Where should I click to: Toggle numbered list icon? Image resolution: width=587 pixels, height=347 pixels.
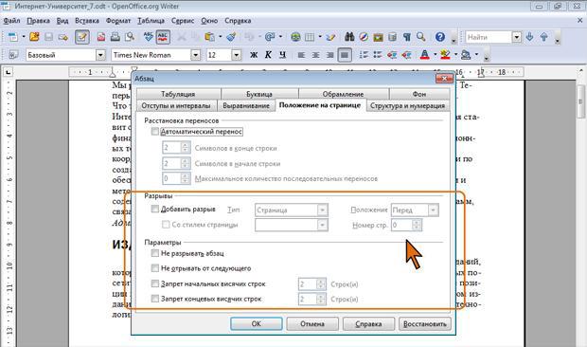tap(364, 55)
